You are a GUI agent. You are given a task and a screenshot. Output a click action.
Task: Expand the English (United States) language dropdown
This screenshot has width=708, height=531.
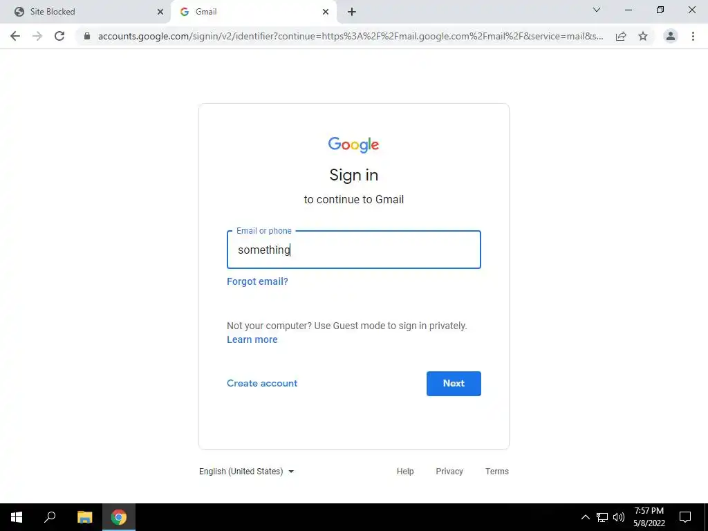[x=247, y=472]
